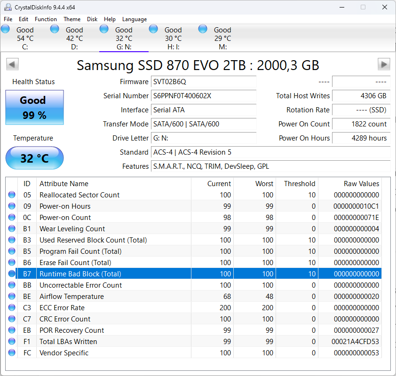The width and height of the screenshot is (396, 376).
Task: Click status icon for Power-on Count row
Action: click(12, 217)
